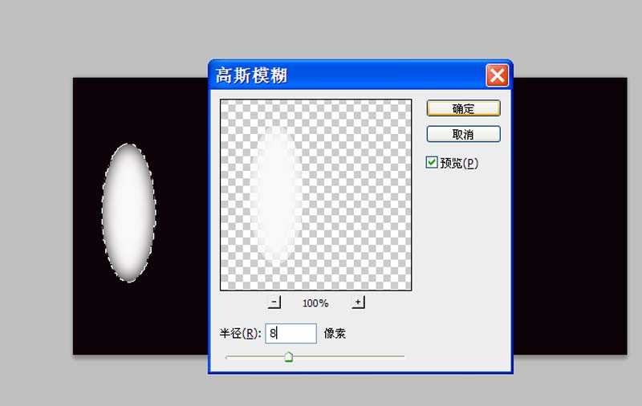Viewport: 642px width, 406px height.
Task: Click the 像素 unit label
Action: [x=335, y=334]
